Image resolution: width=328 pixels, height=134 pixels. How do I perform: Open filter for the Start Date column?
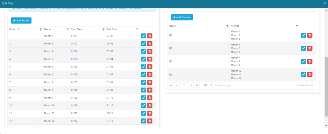pyautogui.click(x=103, y=29)
